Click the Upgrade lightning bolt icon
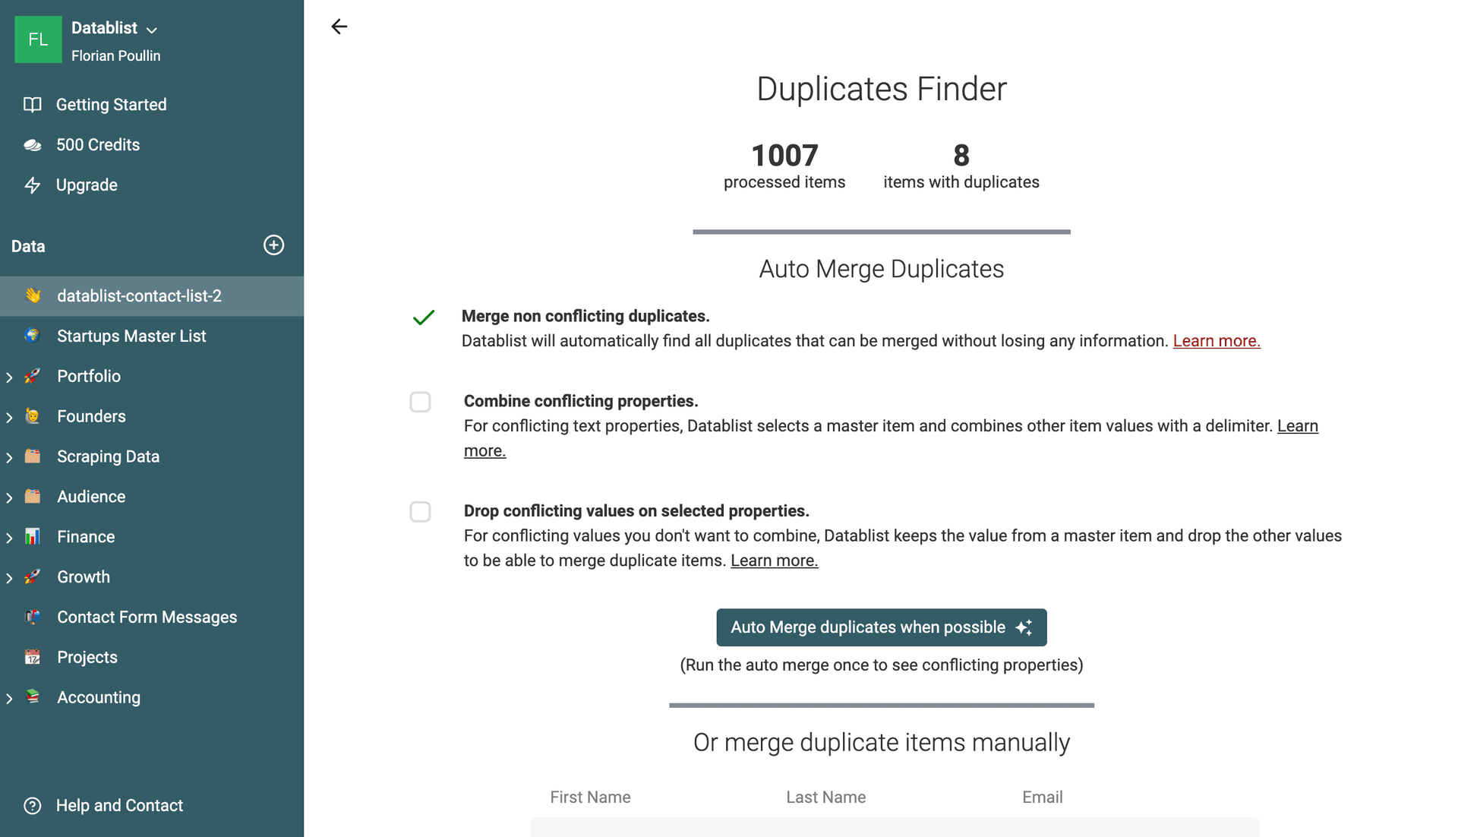1458x837 pixels. [32, 185]
